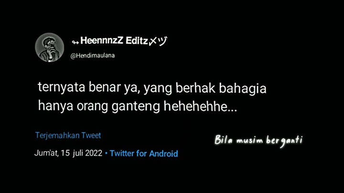344x193 pixels.
Task: Click the blue dot separator before Twitter
Action: click(107, 153)
